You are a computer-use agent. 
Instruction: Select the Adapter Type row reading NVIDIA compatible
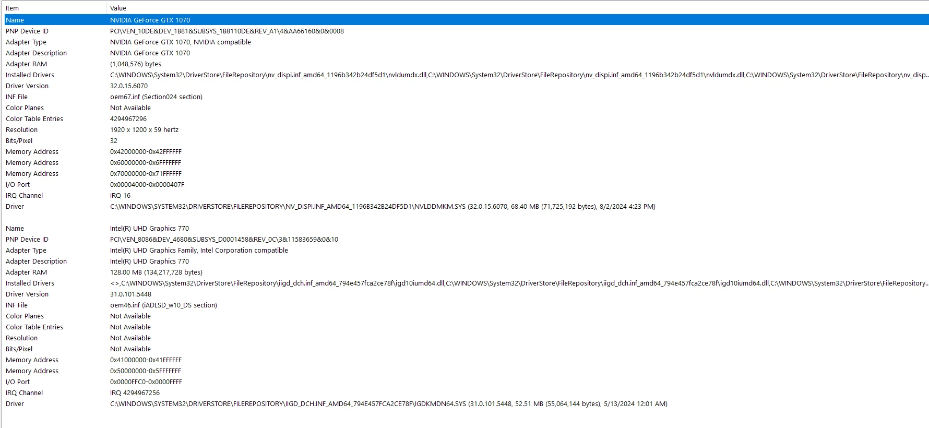tap(467, 42)
